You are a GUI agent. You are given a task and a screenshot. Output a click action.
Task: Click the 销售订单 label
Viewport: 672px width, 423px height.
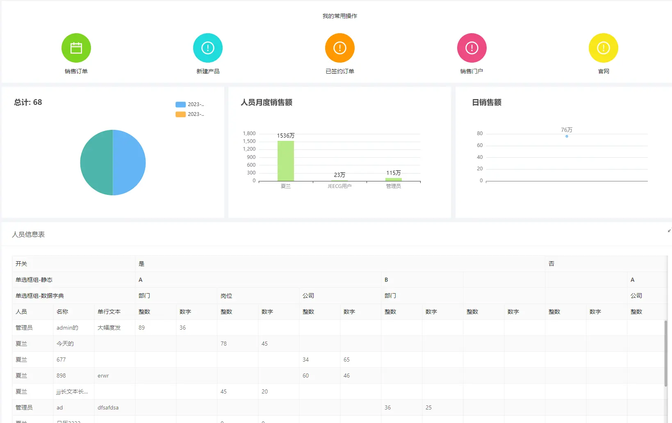tap(76, 71)
